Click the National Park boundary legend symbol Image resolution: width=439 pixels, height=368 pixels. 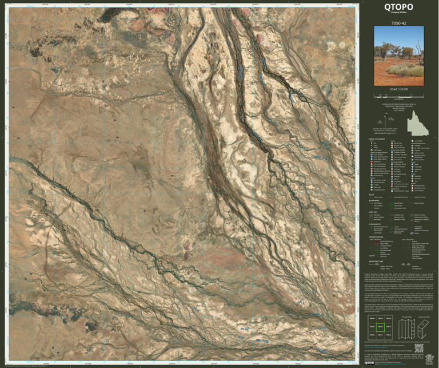(x=392, y=203)
